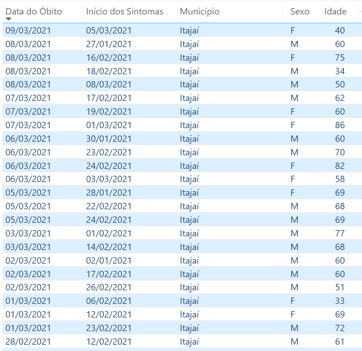Screen dimensions: 362x351
Task: Select symptom start date 02/01/2021
Action: tap(108, 260)
